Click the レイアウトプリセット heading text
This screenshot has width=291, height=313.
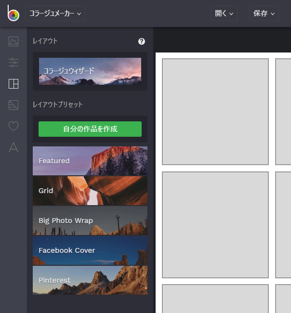tap(58, 104)
